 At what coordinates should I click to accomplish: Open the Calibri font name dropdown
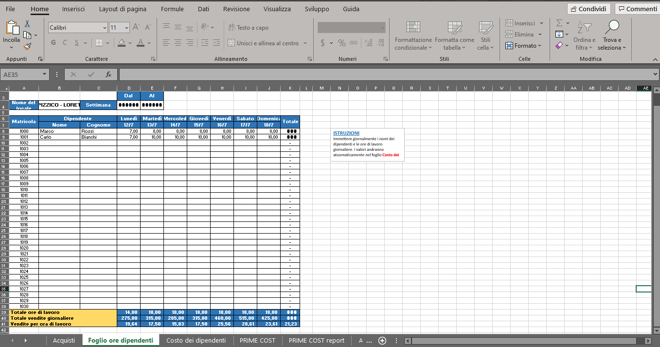(105, 28)
